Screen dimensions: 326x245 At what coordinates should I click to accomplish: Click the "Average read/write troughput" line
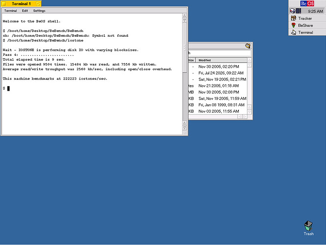[87, 69]
